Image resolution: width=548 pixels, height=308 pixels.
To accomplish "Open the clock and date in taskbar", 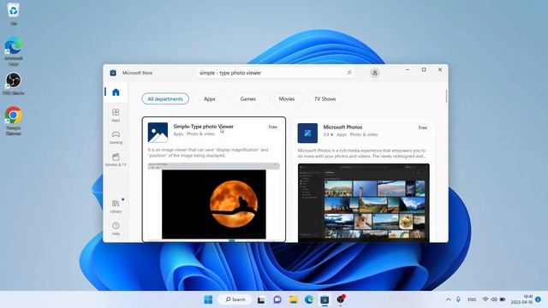I will (x=521, y=299).
